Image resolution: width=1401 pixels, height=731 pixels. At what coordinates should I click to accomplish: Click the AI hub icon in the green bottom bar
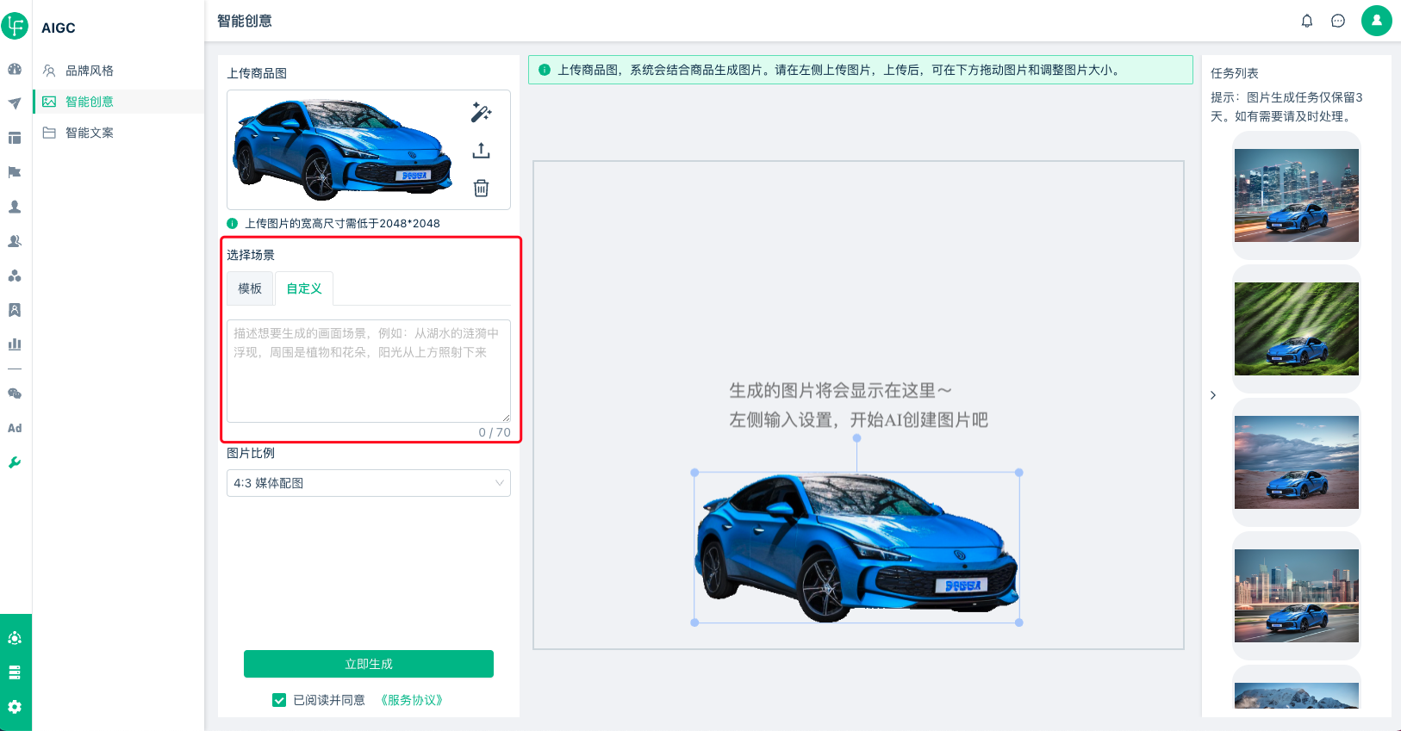[15, 638]
